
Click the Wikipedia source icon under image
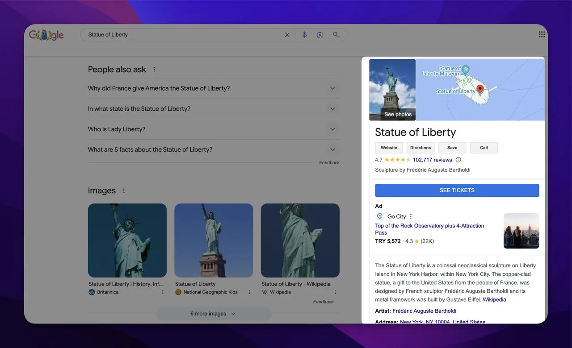[265, 292]
